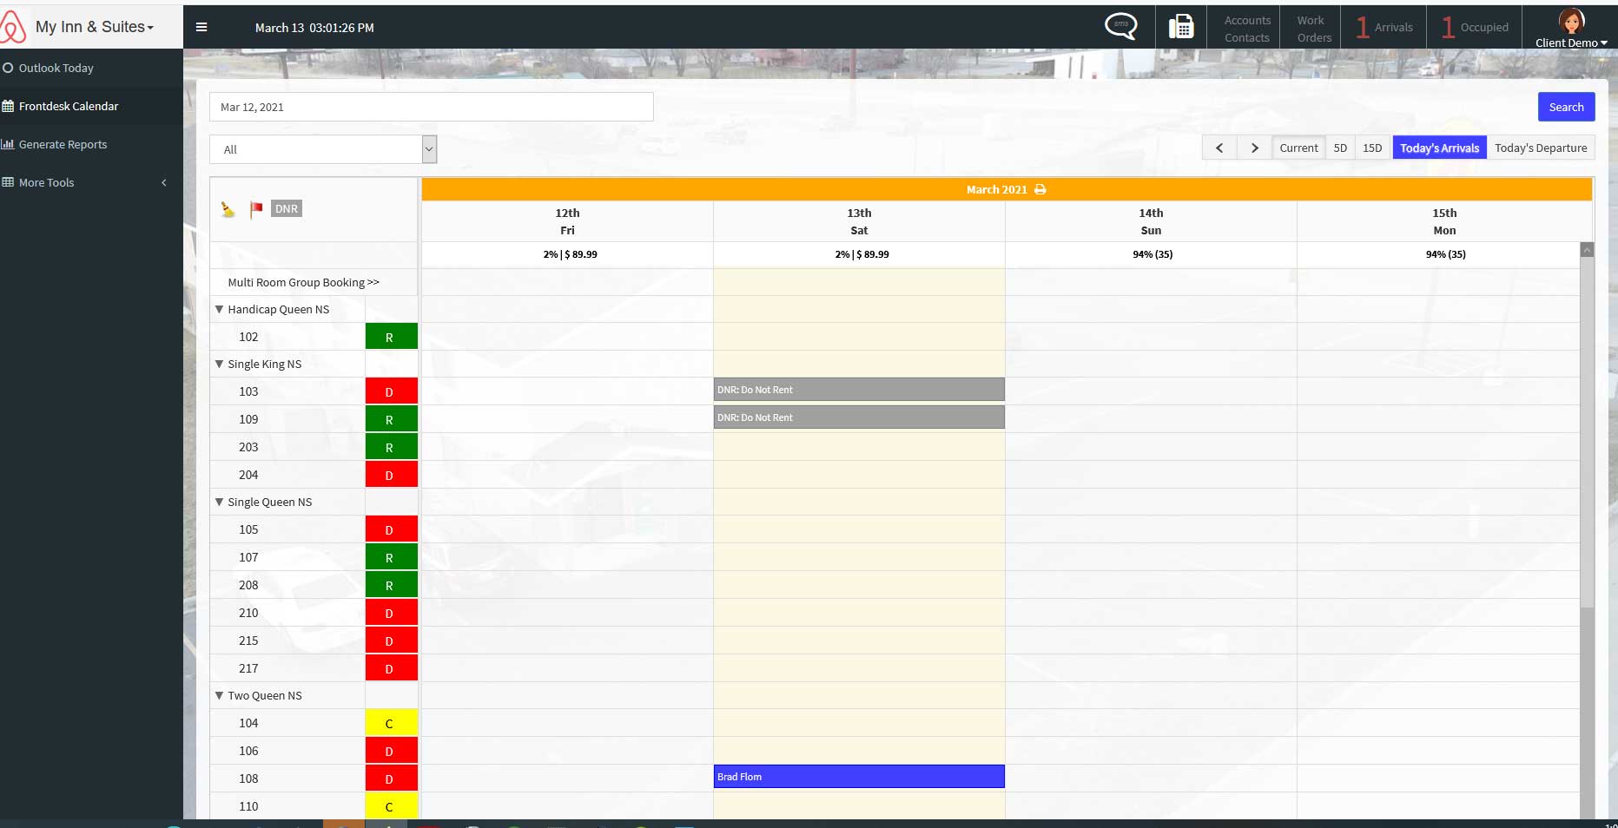Collapse the Handicap Queen NS group
This screenshot has height=828, width=1618.
219,309
